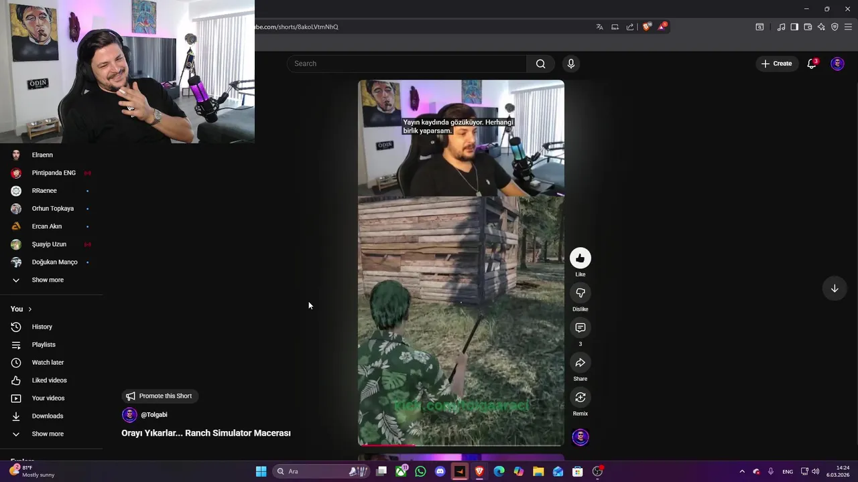Open Microsoft Store from taskbar
Screen dimensions: 858x482
tap(578, 471)
